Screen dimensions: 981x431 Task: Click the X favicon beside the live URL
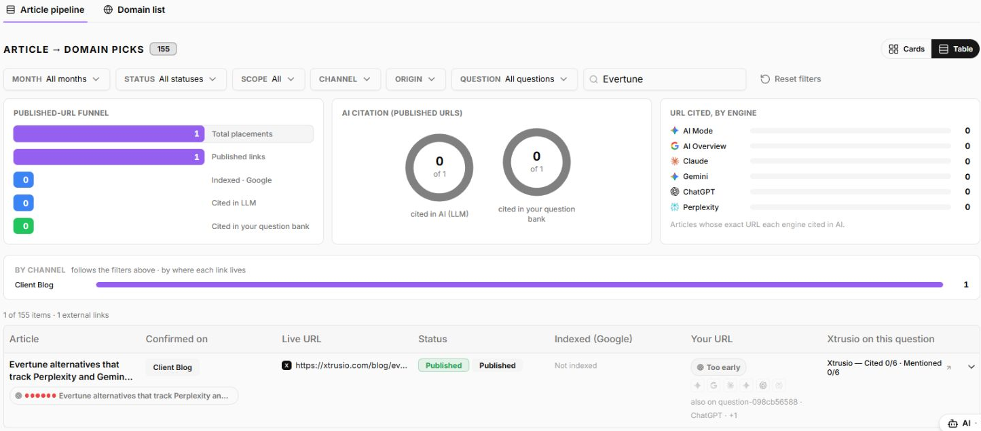click(286, 365)
